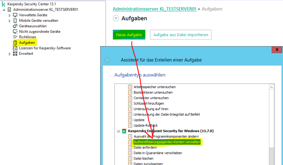Select Datei in Quarantäne verschieben
Screen dimensions: 283x165
158,153
